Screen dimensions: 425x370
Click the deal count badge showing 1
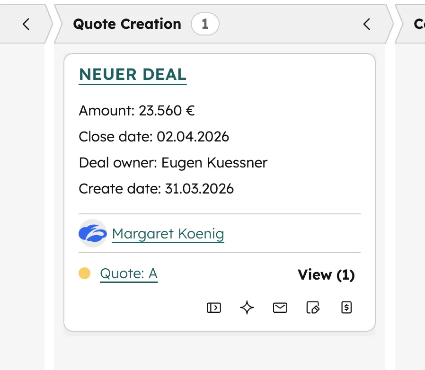click(205, 24)
